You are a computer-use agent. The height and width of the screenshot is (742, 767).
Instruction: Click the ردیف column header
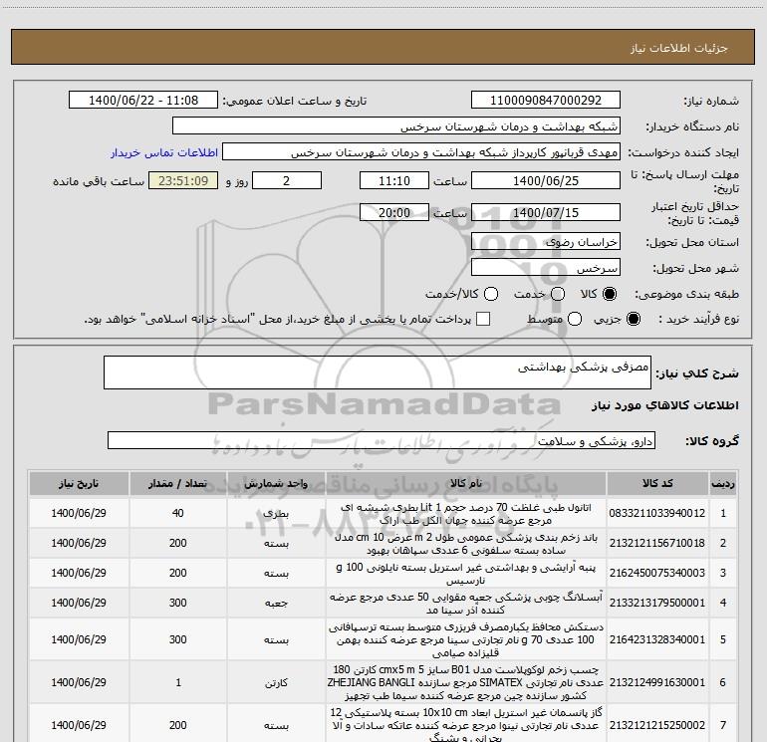(723, 484)
